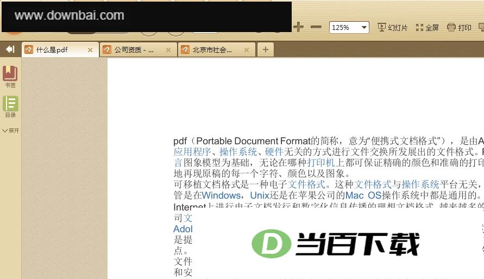Click the 什么是pdf tab document icon

29,49
